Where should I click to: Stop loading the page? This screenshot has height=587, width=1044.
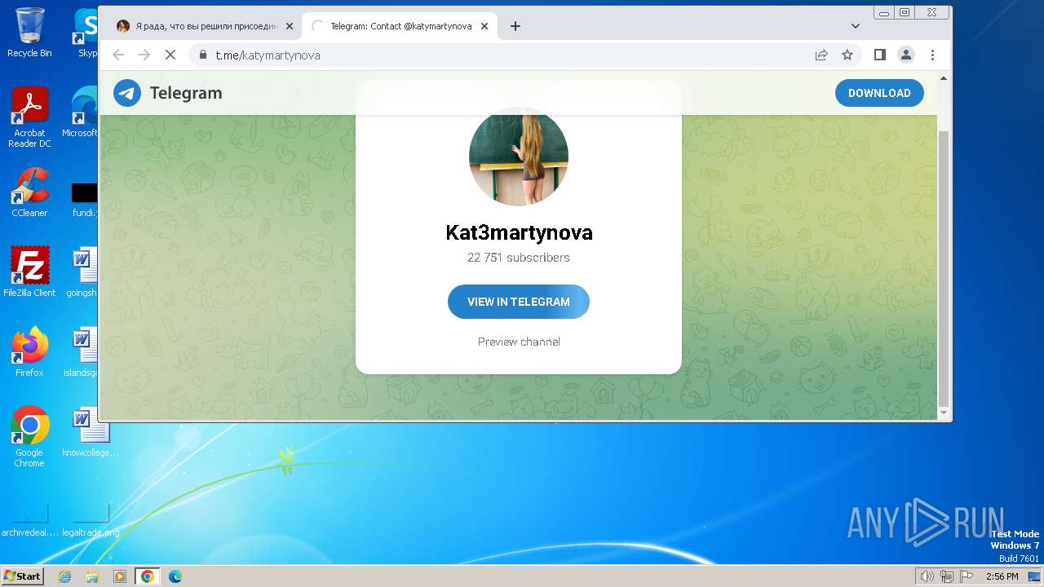[x=170, y=55]
